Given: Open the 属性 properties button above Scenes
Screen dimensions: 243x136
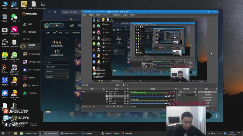Looking at the screenshot, I should pyautogui.click(x=118, y=85).
